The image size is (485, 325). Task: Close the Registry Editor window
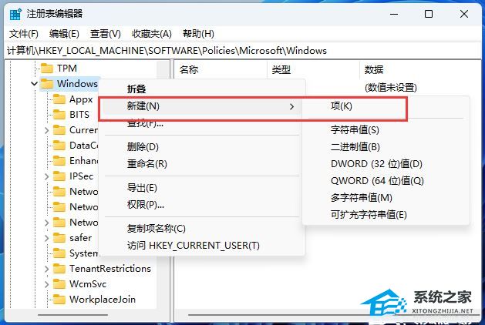463,14
